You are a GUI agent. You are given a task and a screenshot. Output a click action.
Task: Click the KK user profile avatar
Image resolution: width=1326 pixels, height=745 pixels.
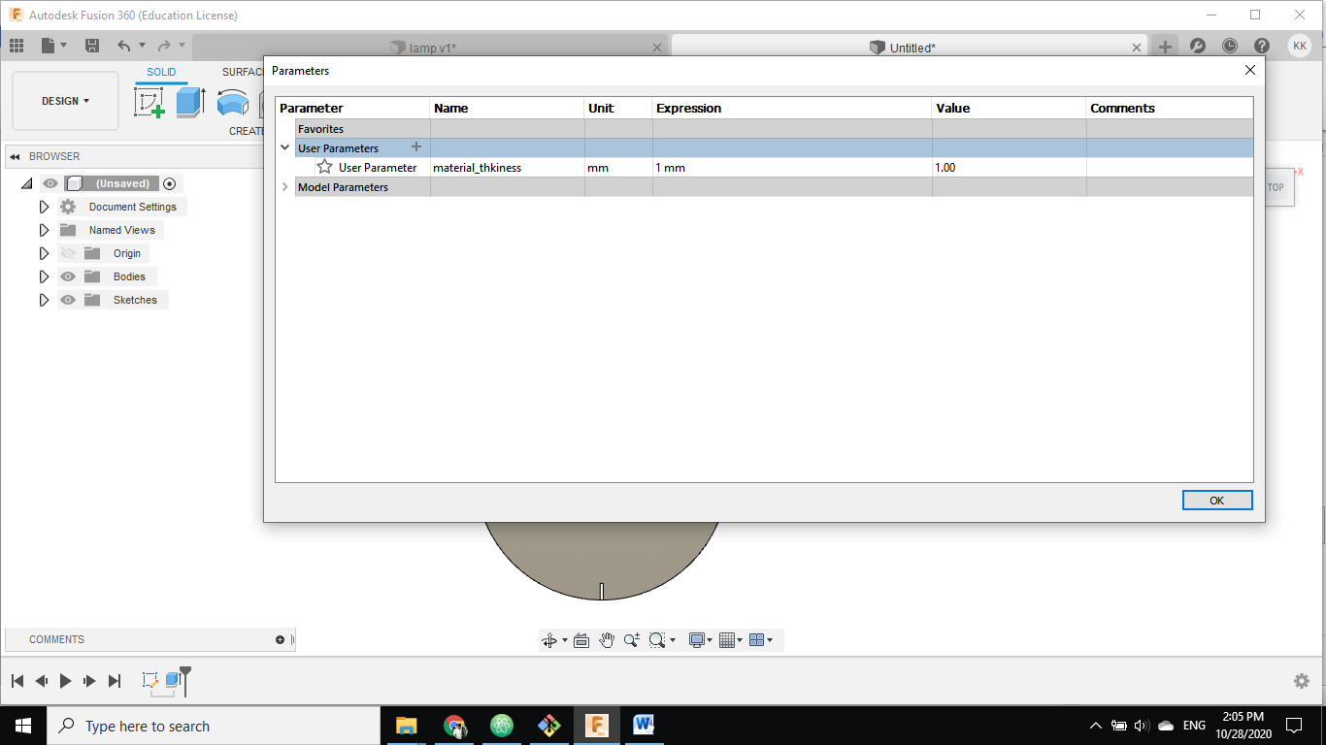[1300, 46]
